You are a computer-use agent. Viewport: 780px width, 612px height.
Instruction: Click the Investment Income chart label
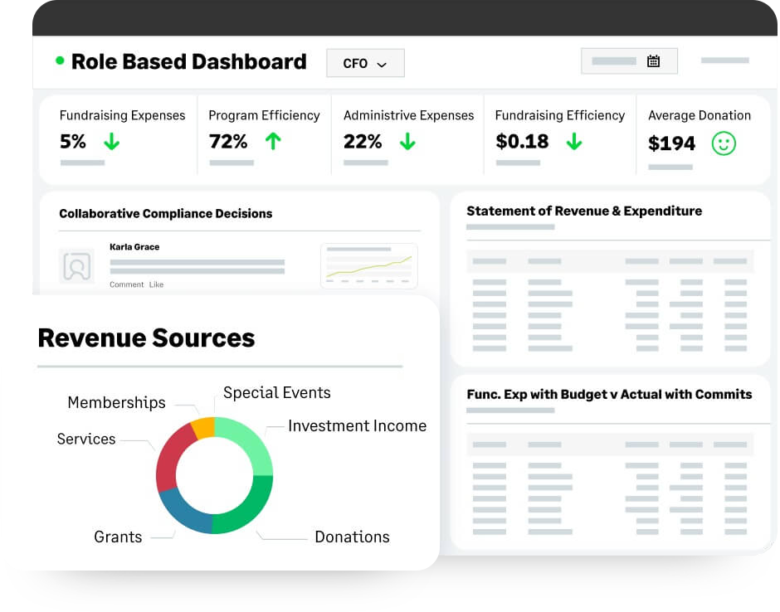(x=357, y=426)
